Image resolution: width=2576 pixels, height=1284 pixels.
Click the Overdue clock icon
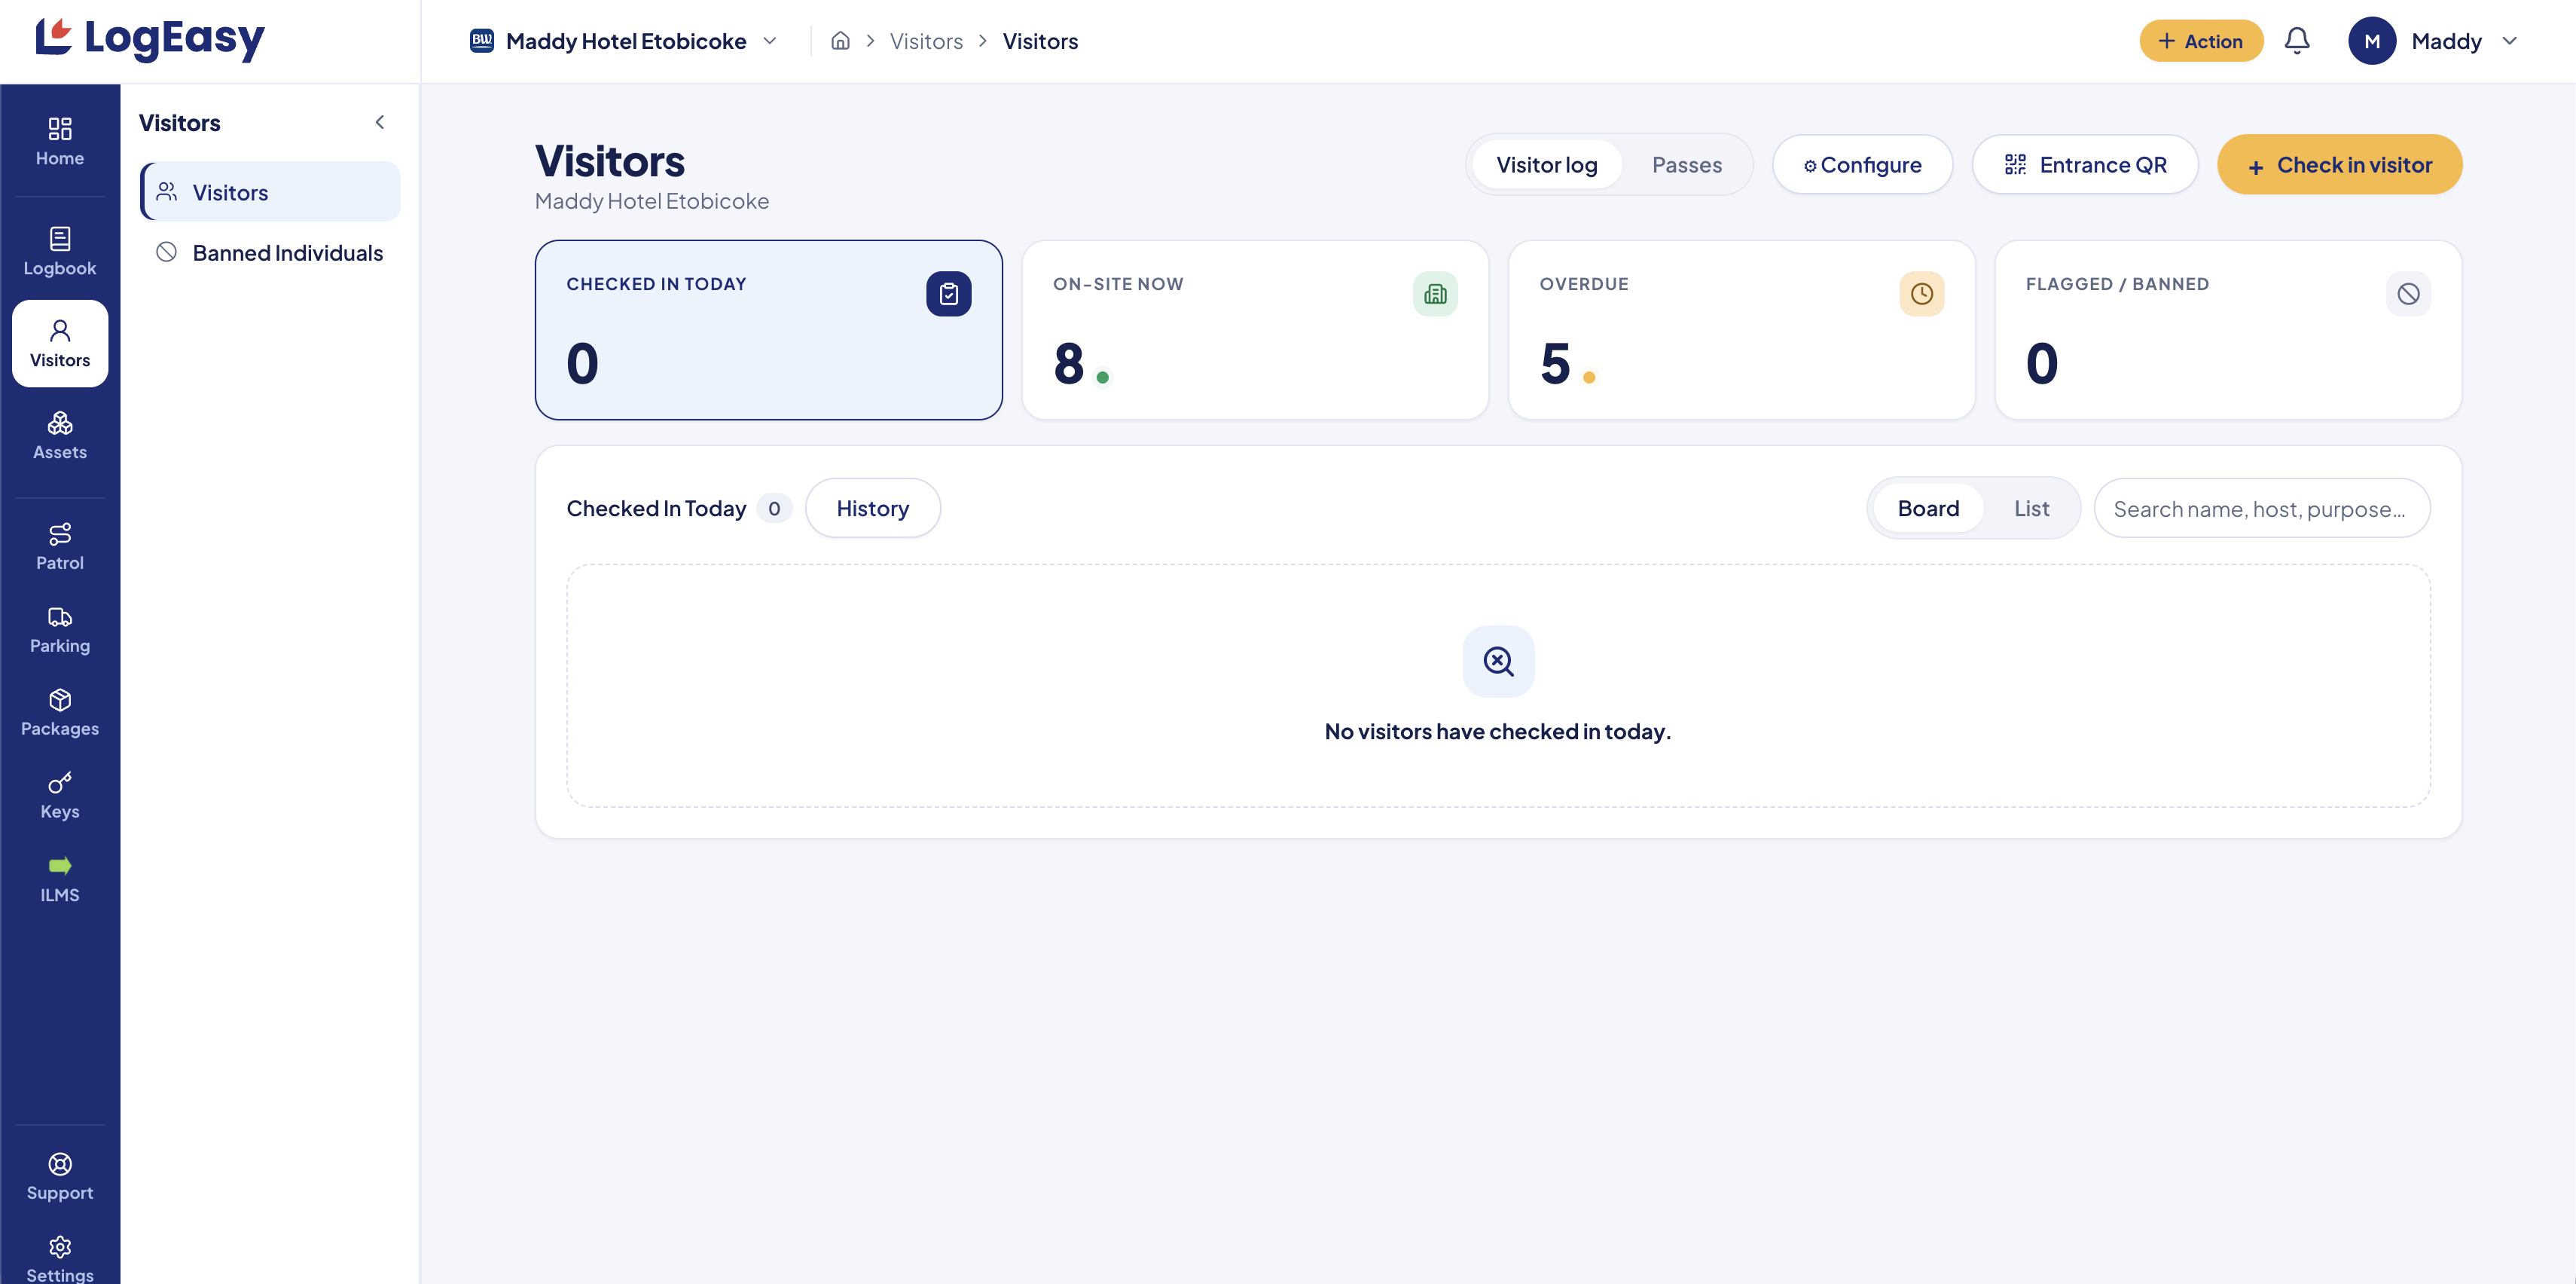click(1921, 293)
